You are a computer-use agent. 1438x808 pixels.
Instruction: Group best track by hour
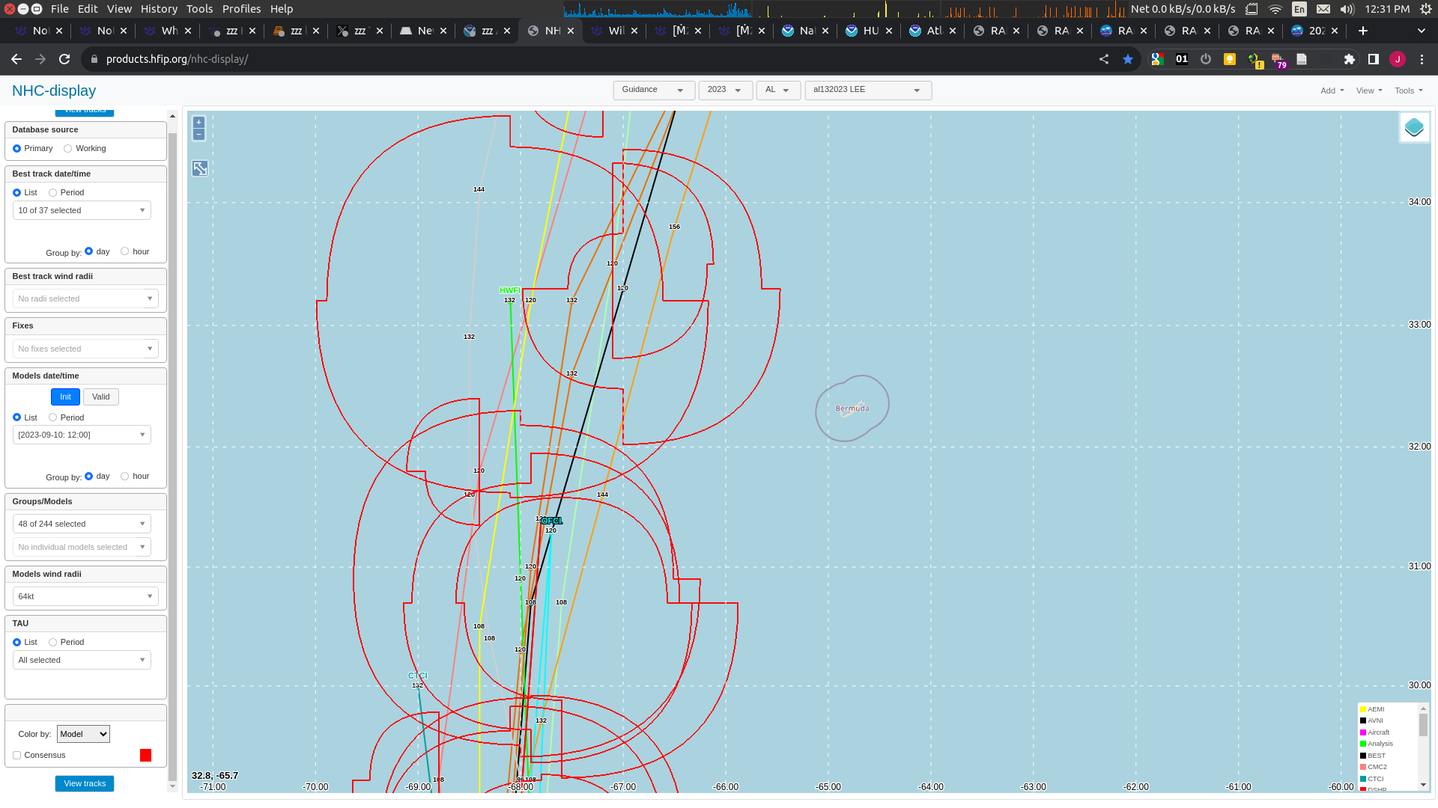[x=124, y=251]
